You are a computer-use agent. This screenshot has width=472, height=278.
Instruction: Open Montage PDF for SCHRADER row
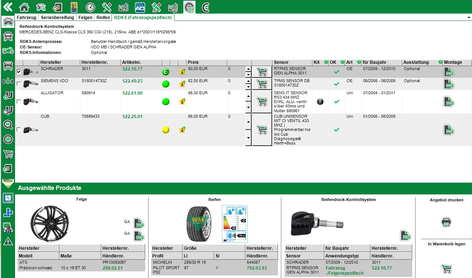449,72
